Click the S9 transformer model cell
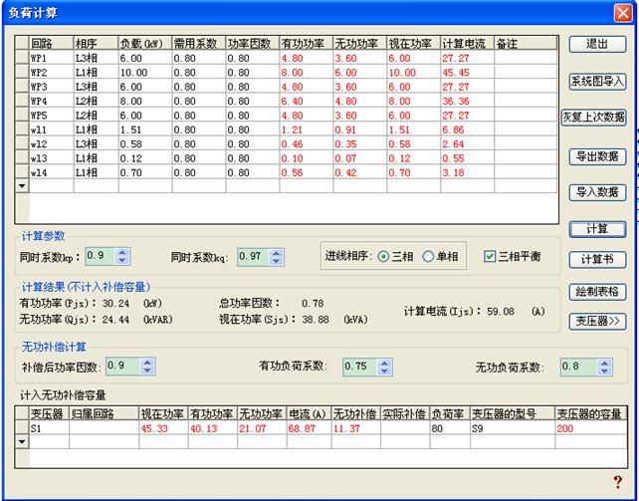639x501 pixels. point(513,428)
